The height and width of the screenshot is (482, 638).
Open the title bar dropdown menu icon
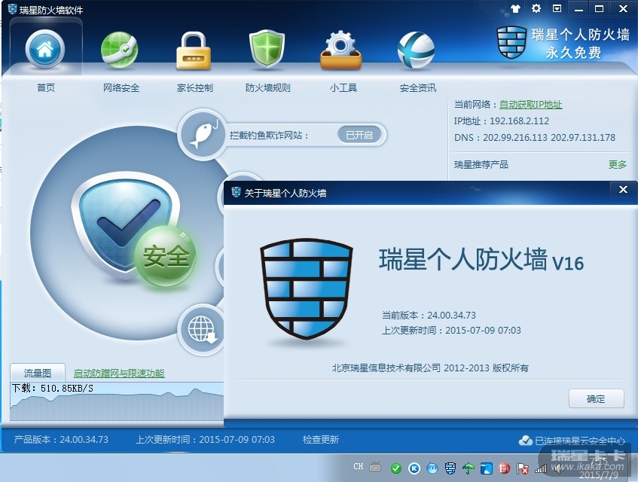[557, 8]
